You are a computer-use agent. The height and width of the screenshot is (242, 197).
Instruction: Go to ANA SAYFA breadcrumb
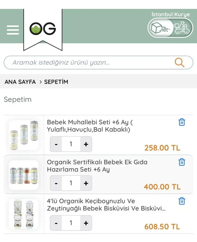pyautogui.click(x=20, y=82)
